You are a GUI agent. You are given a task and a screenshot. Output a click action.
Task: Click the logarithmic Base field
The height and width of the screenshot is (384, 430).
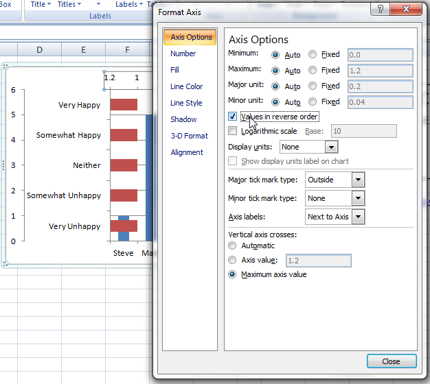363,131
